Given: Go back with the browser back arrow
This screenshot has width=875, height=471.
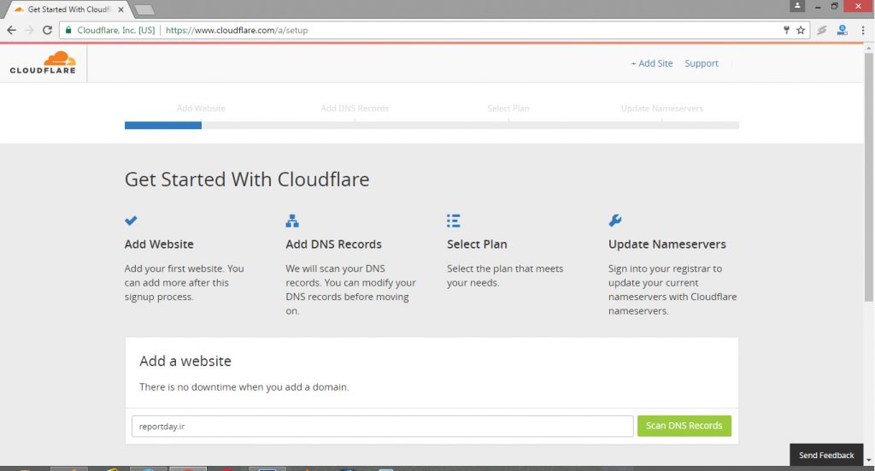Looking at the screenshot, I should [x=11, y=30].
